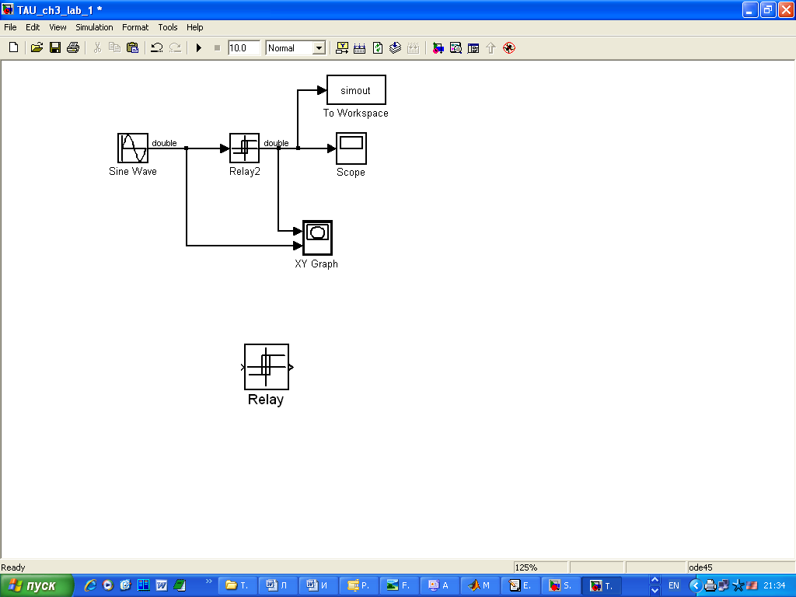The height and width of the screenshot is (597, 796).
Task: Click the 'XY Graph' block label
Action: coord(316,264)
